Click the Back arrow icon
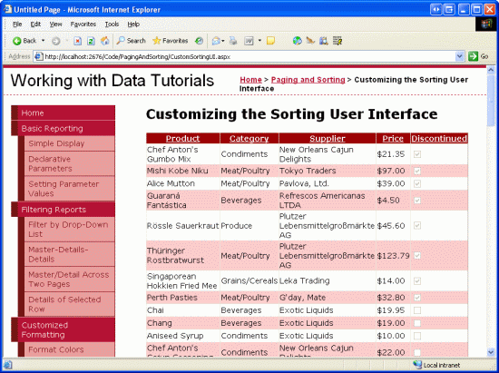 [x=17, y=41]
